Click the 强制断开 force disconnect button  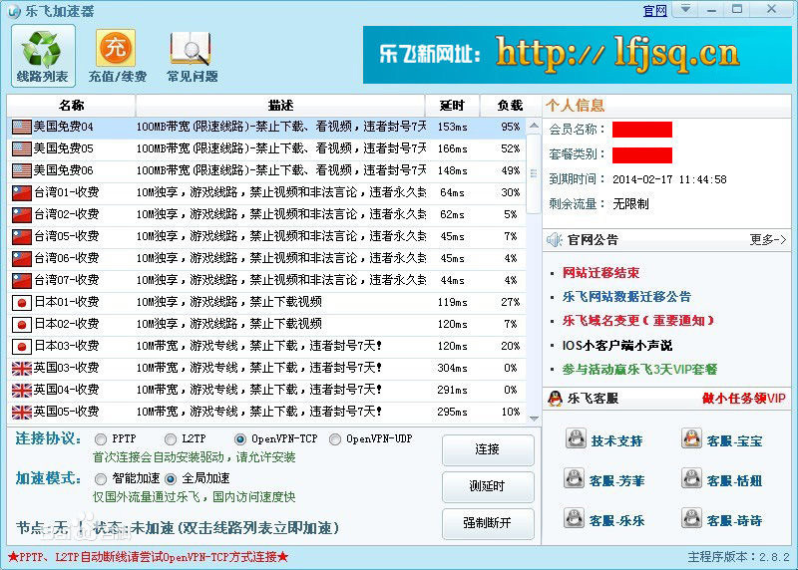pos(488,523)
